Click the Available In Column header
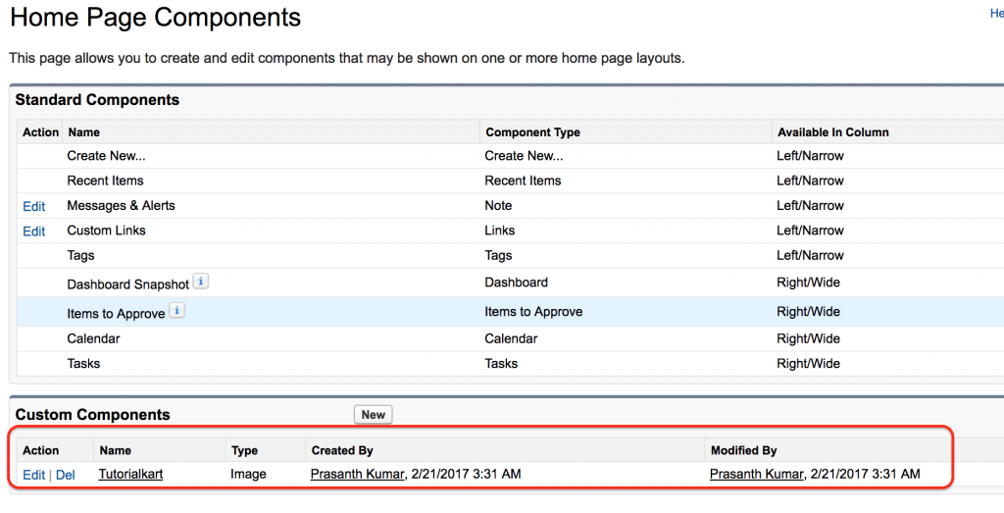The image size is (1004, 513). click(833, 132)
